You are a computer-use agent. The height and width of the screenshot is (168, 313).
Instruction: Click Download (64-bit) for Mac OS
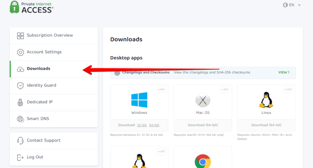(203, 125)
